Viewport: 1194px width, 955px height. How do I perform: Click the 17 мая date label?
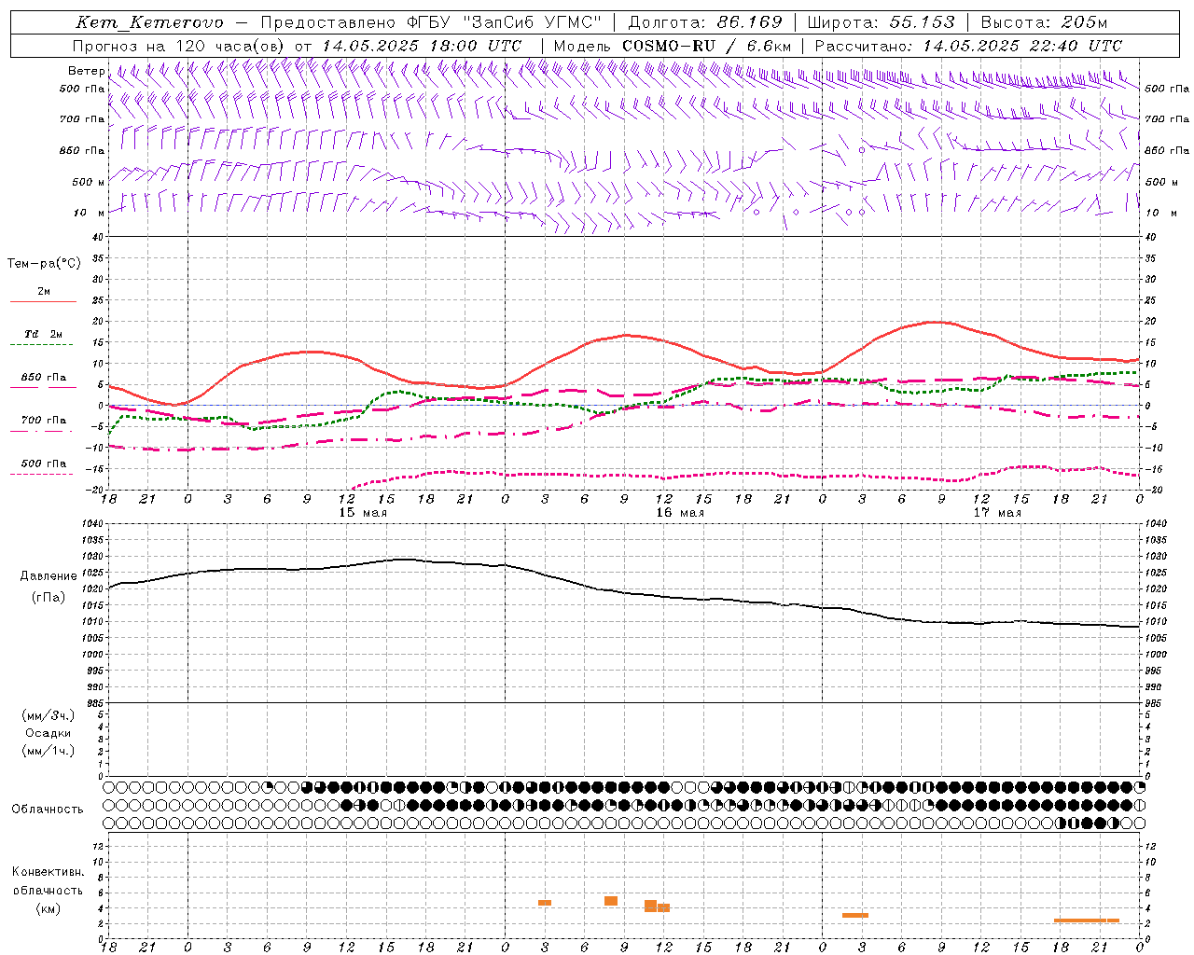tap(996, 513)
